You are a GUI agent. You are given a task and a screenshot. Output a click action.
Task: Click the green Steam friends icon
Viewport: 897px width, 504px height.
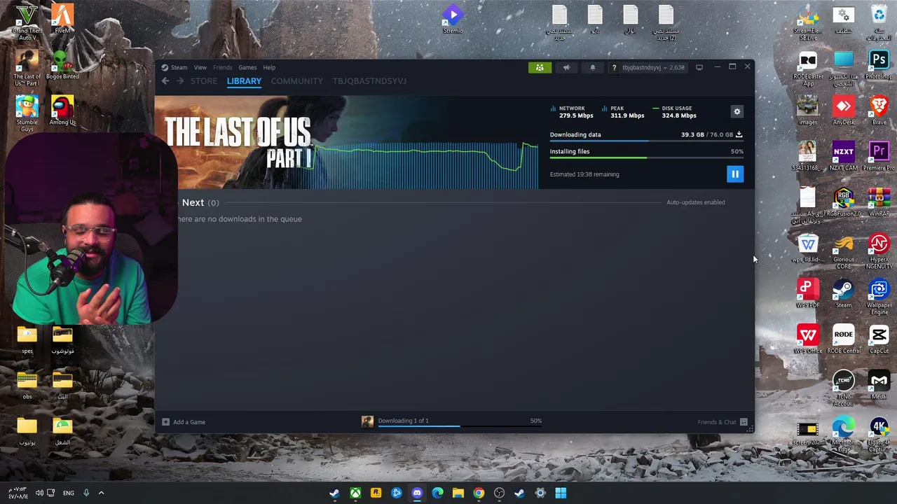[x=540, y=67]
